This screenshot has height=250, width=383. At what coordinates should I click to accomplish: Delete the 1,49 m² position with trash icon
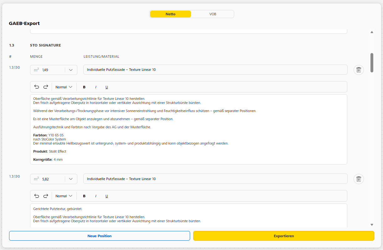pyautogui.click(x=359, y=70)
